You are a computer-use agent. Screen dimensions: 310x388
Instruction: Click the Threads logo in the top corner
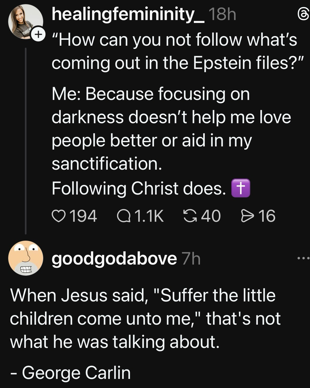[304, 16]
